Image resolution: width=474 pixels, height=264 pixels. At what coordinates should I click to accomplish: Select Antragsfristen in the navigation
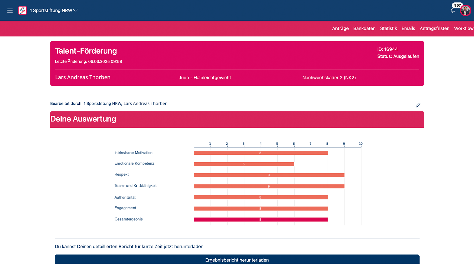click(435, 28)
